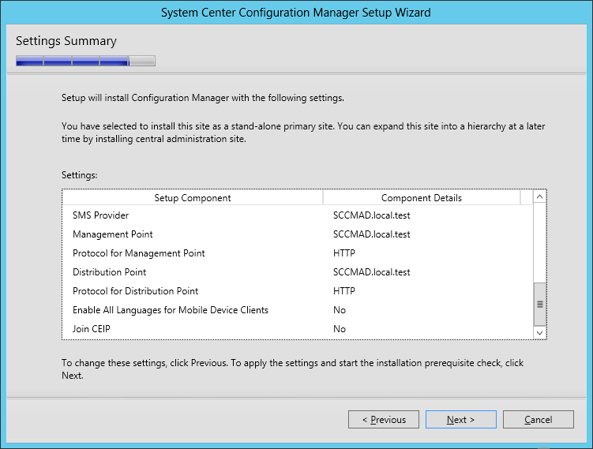Select the SMS Provider row
Screen dimensions: 593x449
click(298, 215)
